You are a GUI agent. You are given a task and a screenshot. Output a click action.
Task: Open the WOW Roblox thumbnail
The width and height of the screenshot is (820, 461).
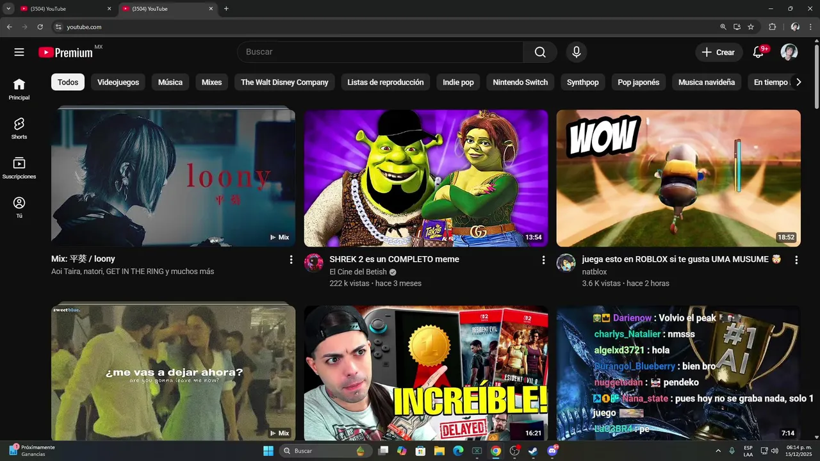678,178
